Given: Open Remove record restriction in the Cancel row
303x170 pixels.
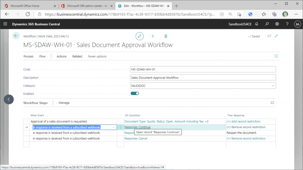Looking at the screenshot, I should click(x=246, y=138).
